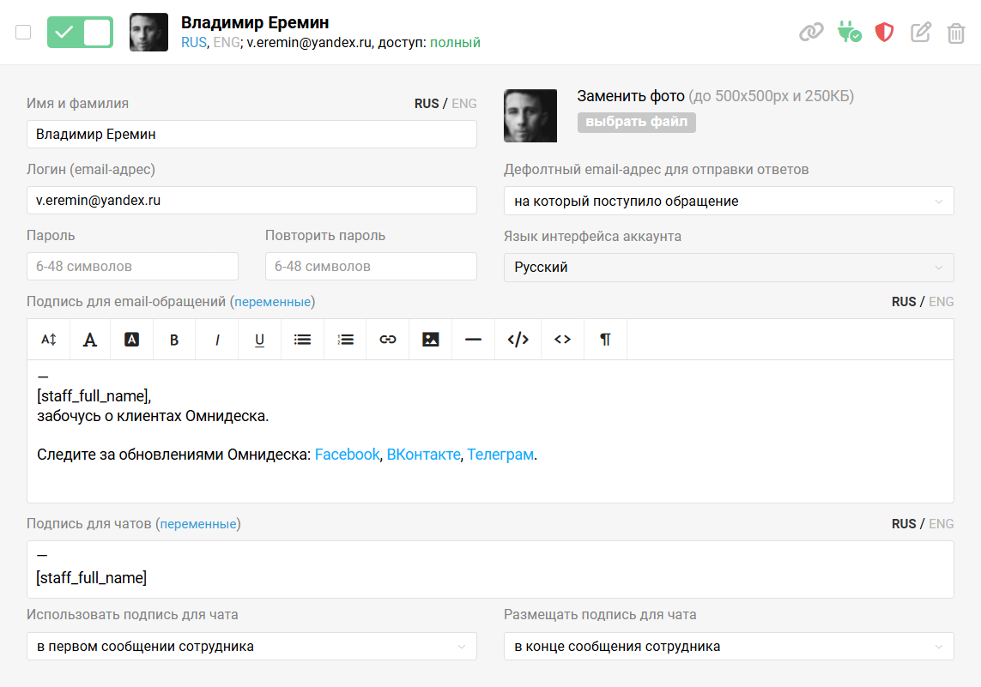The width and height of the screenshot is (981, 687).
Task: Switch off the green staff activation toggle
Action: tap(80, 33)
